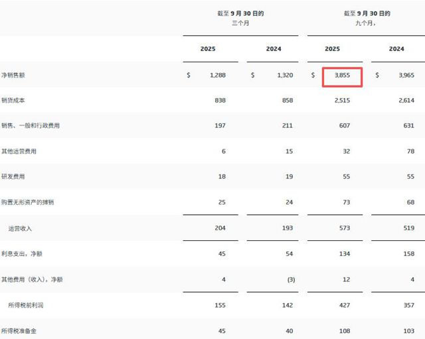The width and height of the screenshot is (425, 339).
Task: Click the highlighted 3,855 net sales value
Action: pos(343,76)
